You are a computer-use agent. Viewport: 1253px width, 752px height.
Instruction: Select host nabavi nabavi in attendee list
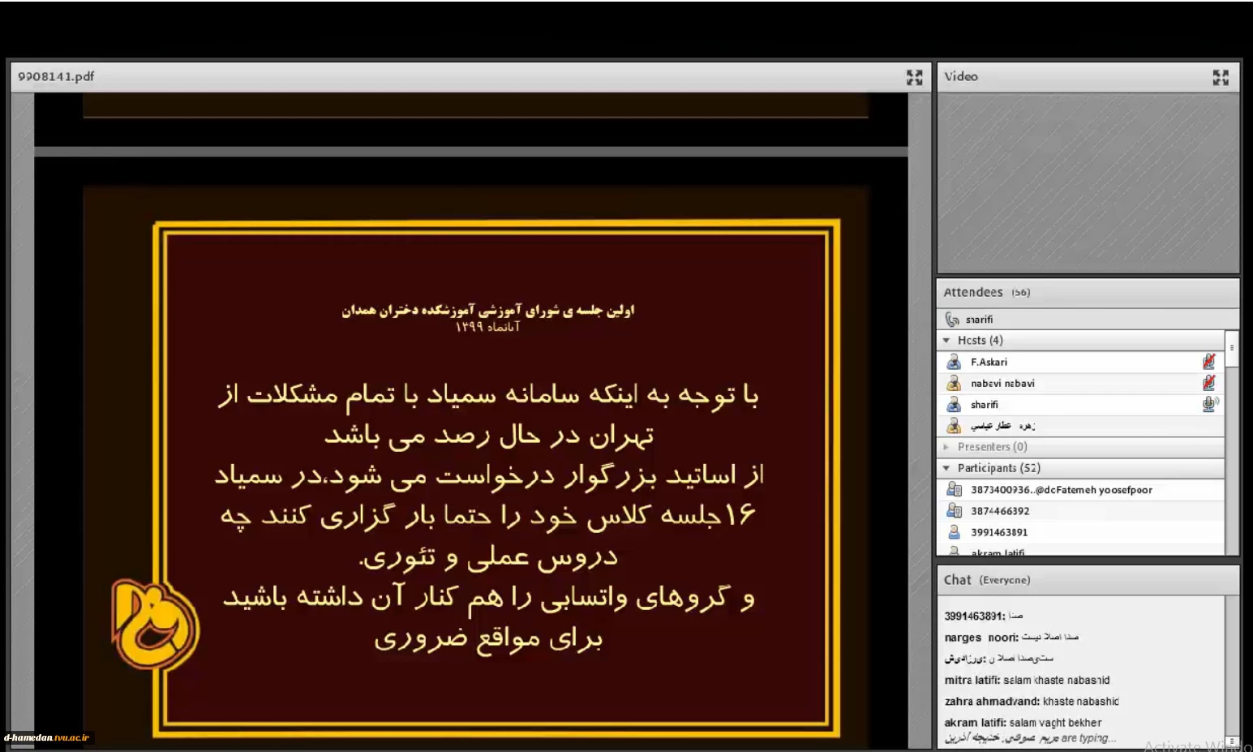coord(1080,383)
